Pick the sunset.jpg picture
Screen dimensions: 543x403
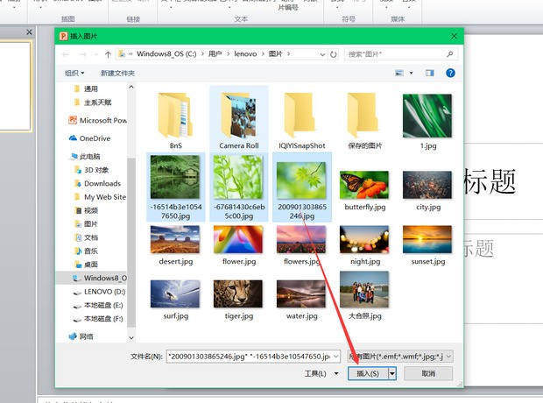(x=427, y=244)
